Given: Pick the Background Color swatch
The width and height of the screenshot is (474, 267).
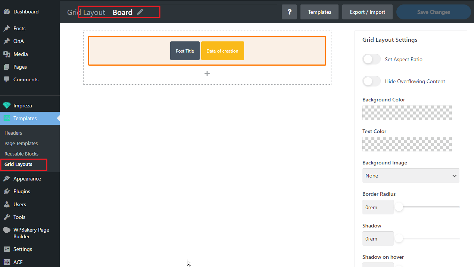Looking at the screenshot, I should pos(407,113).
